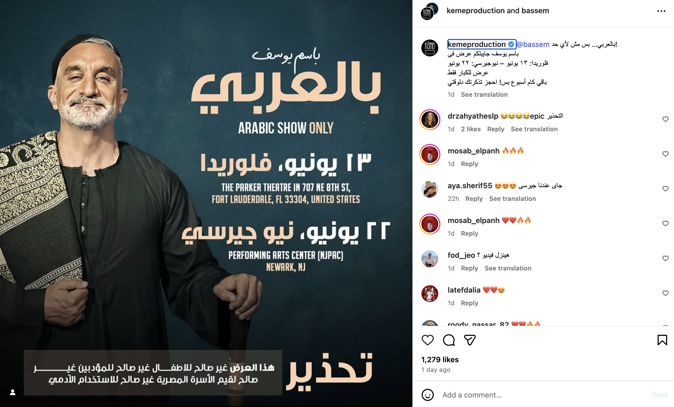Click the Add a comment field
The image size is (674, 407).
544,395
